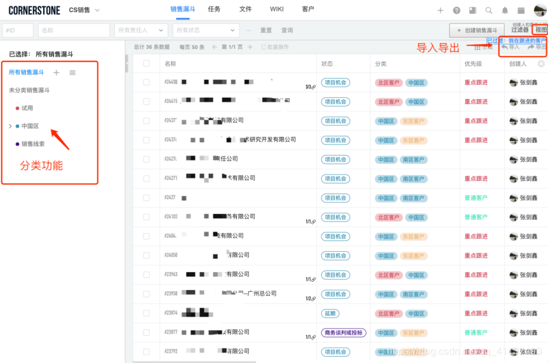Click the 重置 reset button
This screenshot has height=363, width=548.
click(266, 30)
